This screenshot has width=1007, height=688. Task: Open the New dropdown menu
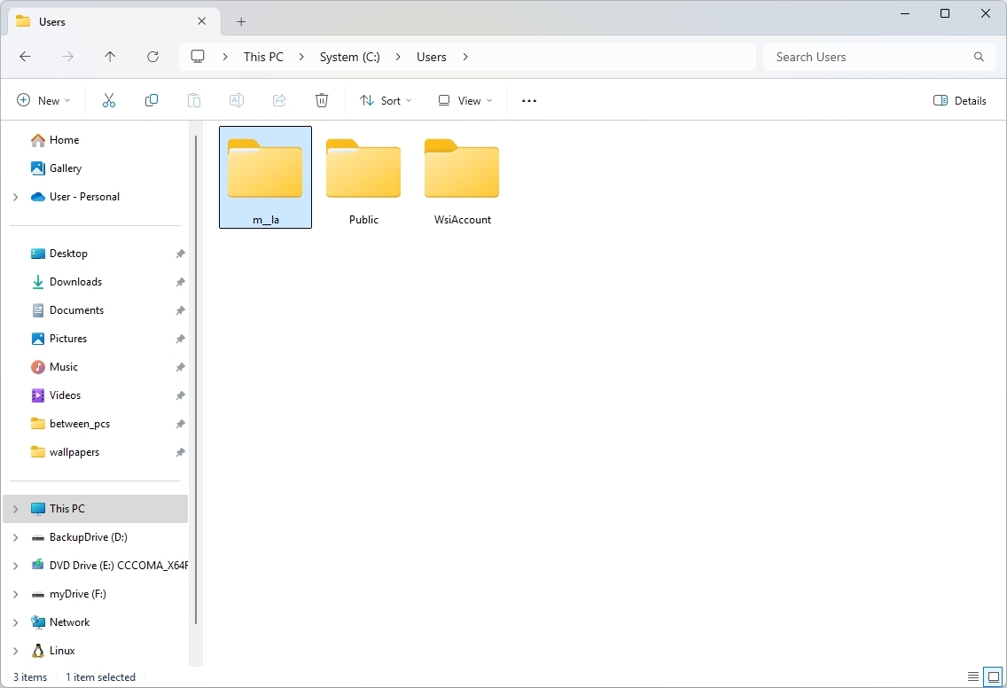43,100
